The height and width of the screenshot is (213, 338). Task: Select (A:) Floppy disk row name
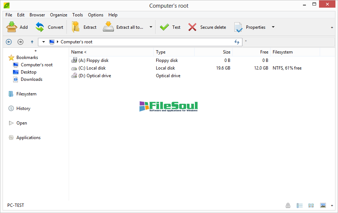[93, 60]
